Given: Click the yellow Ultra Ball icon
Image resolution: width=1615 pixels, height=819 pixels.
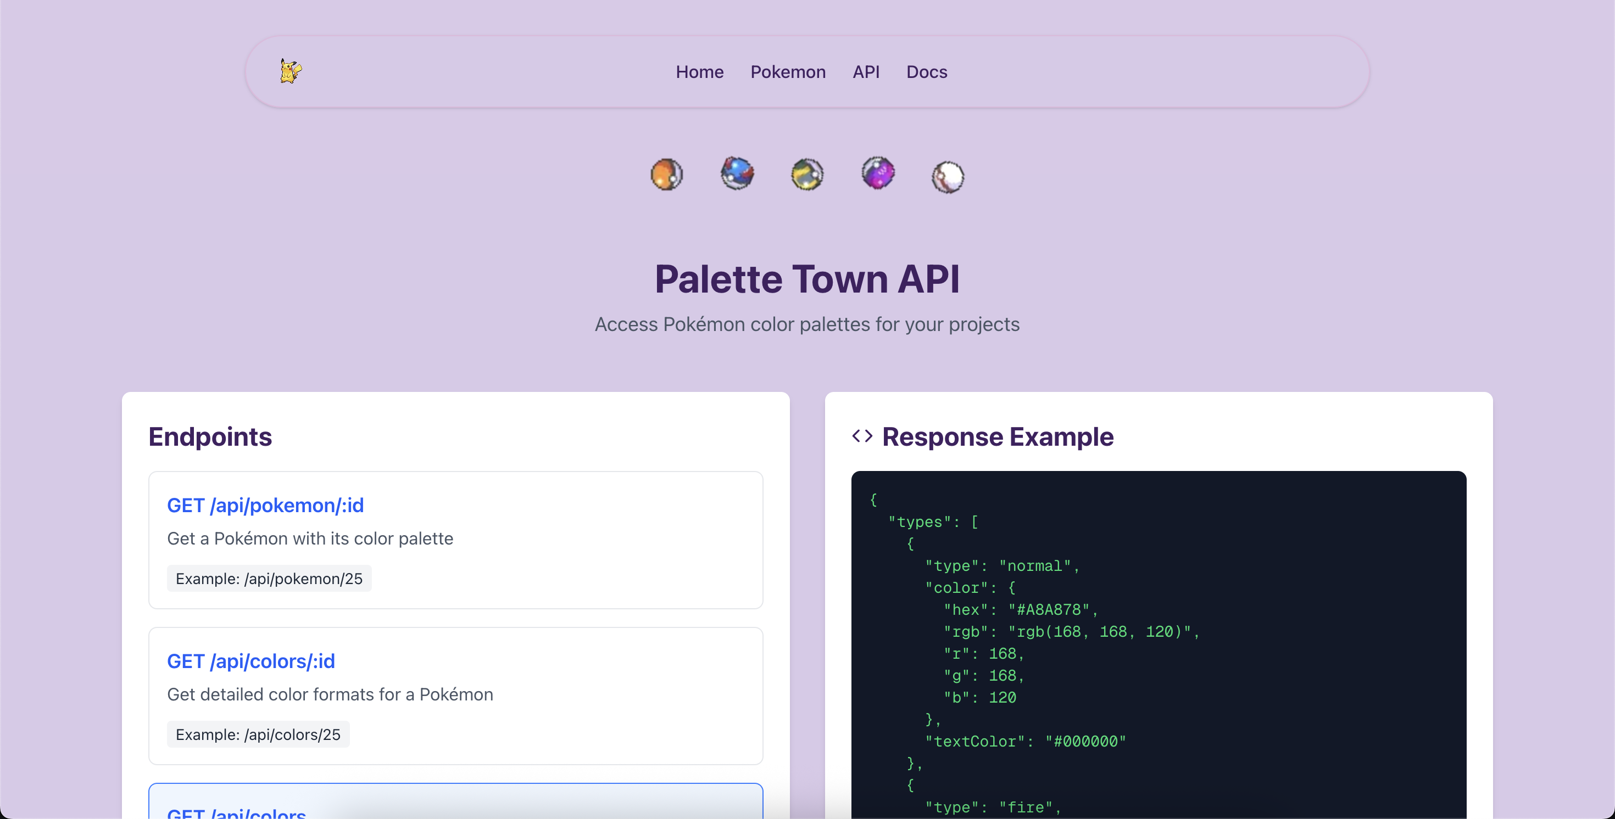Looking at the screenshot, I should 807,174.
